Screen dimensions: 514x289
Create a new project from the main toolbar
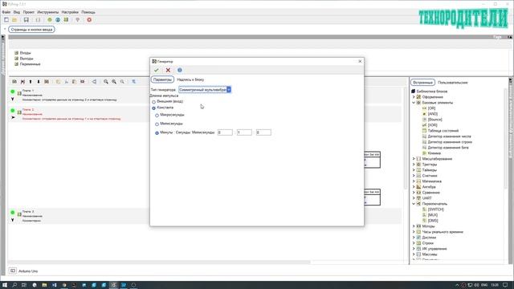pos(6,19)
